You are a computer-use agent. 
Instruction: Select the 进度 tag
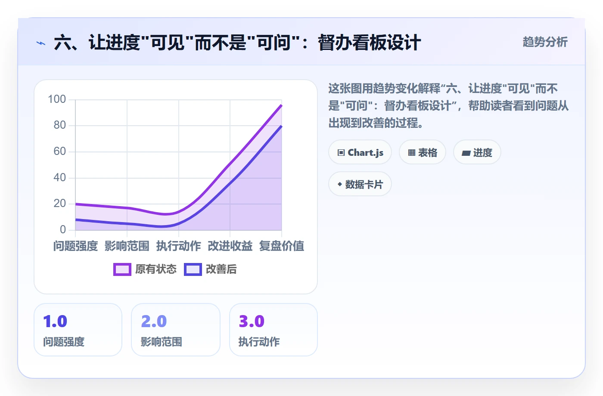[x=477, y=152]
